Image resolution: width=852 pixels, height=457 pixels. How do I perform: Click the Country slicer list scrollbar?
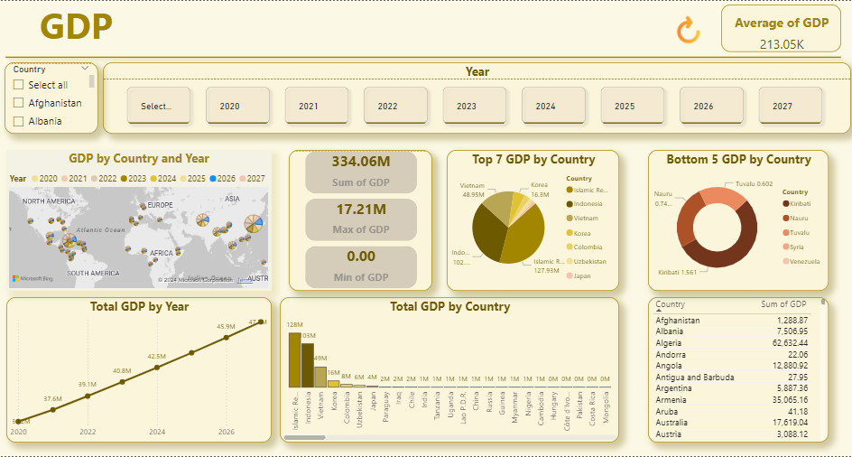(x=92, y=81)
